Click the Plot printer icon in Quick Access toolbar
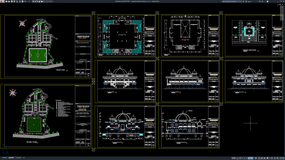285x160 pixels. [23, 1]
